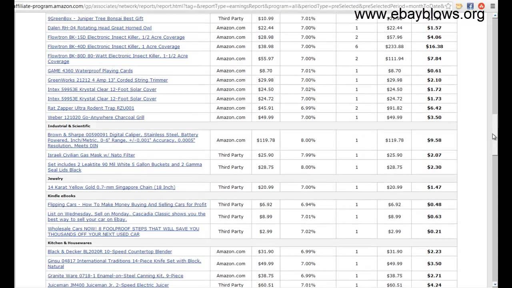Open Granite Ware Canning Kit link
The height and width of the screenshot is (288, 512).
point(115,276)
